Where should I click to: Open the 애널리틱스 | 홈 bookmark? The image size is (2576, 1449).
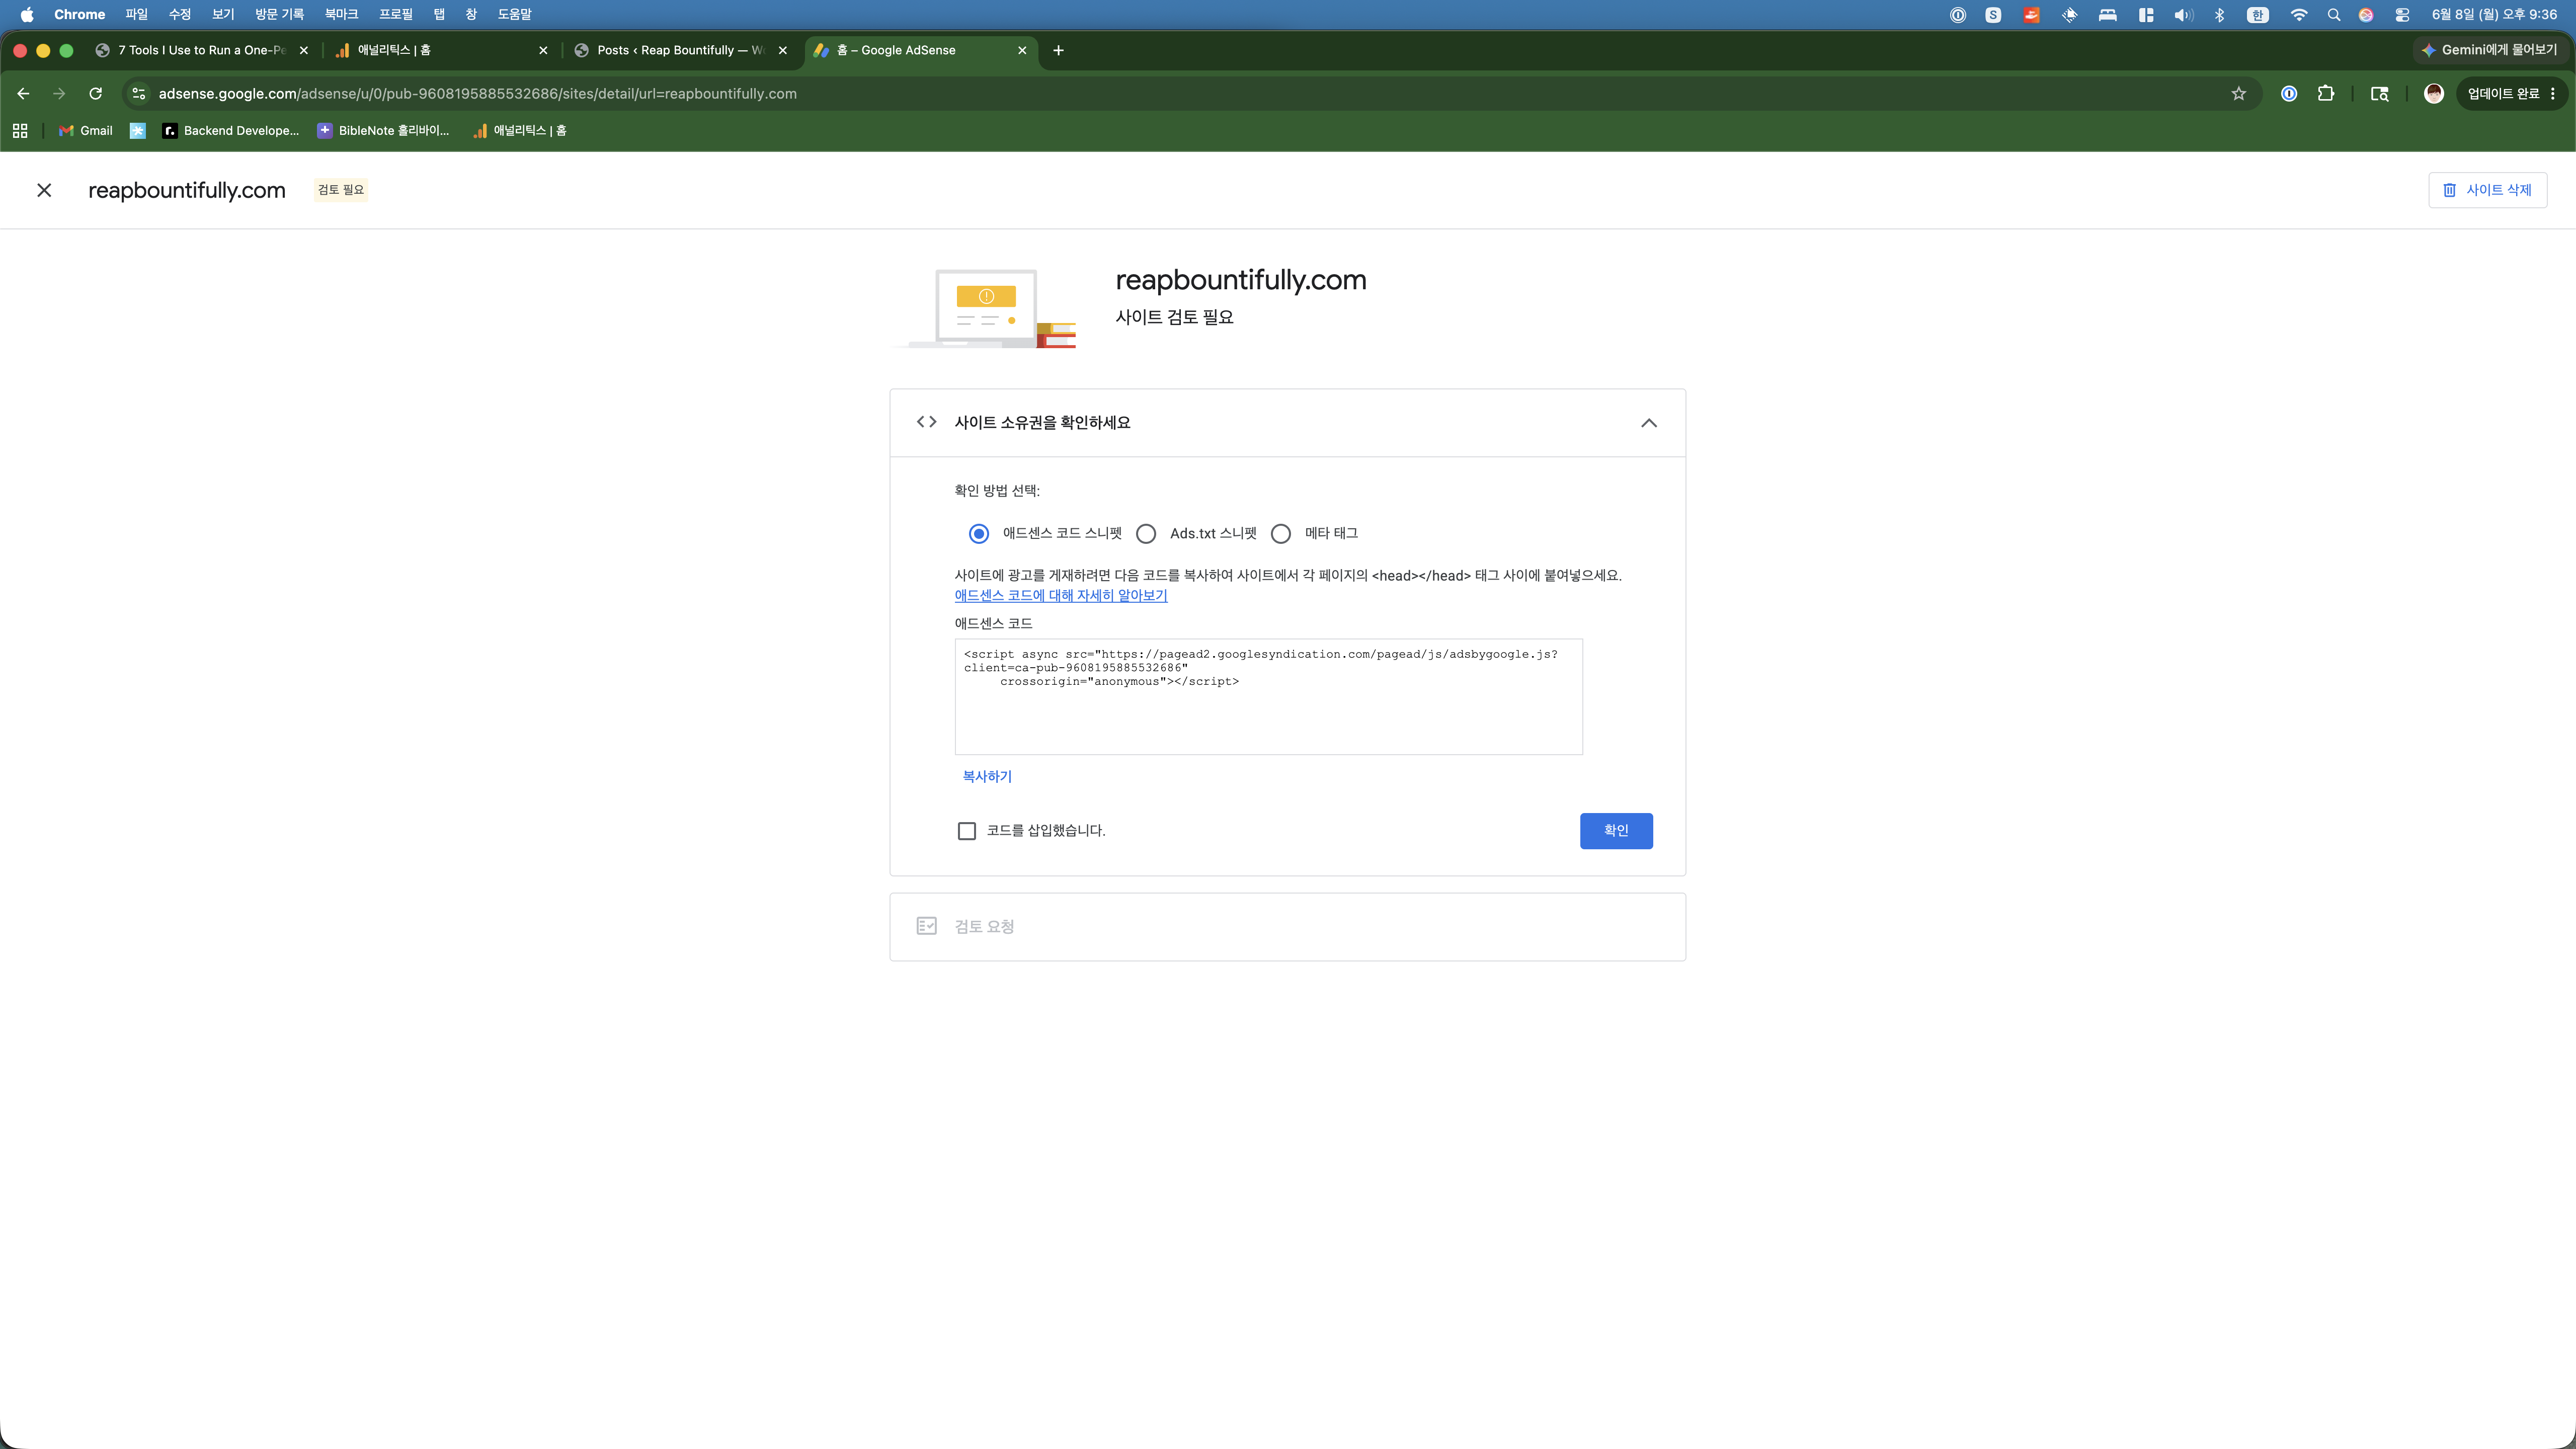coord(520,131)
